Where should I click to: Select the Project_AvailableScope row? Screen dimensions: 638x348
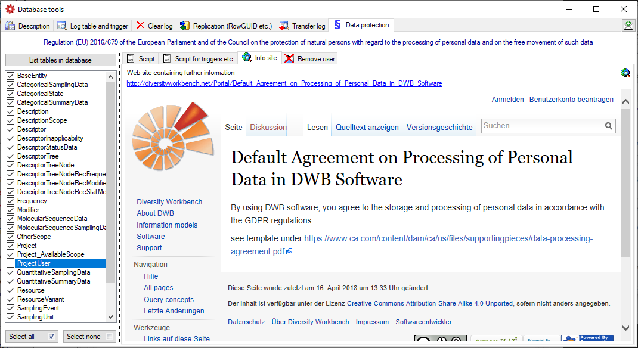coord(51,254)
